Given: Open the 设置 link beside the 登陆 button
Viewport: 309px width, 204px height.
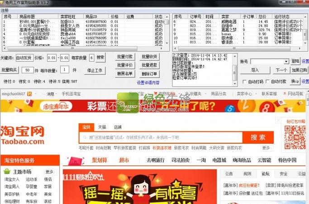Looking at the screenshot, I should tap(305, 61).
